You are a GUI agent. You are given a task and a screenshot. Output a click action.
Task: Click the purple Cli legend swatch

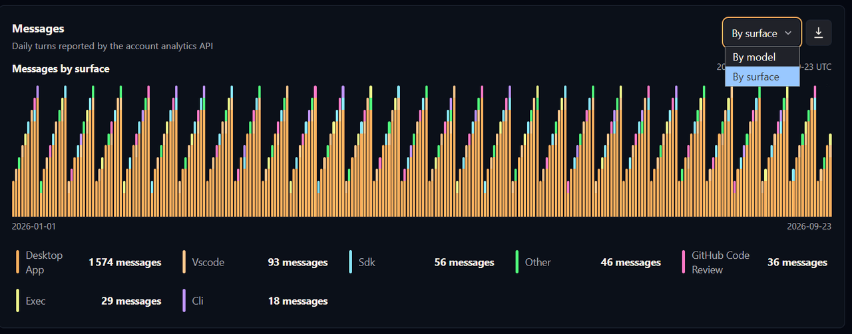(184, 301)
